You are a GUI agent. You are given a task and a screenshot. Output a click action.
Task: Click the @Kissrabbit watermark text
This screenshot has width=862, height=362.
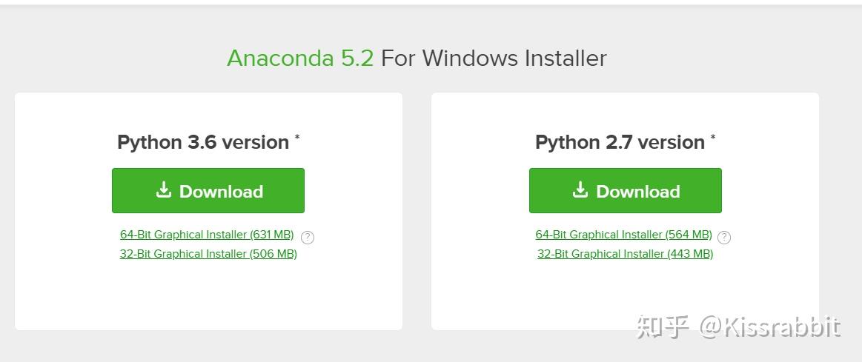click(x=770, y=326)
